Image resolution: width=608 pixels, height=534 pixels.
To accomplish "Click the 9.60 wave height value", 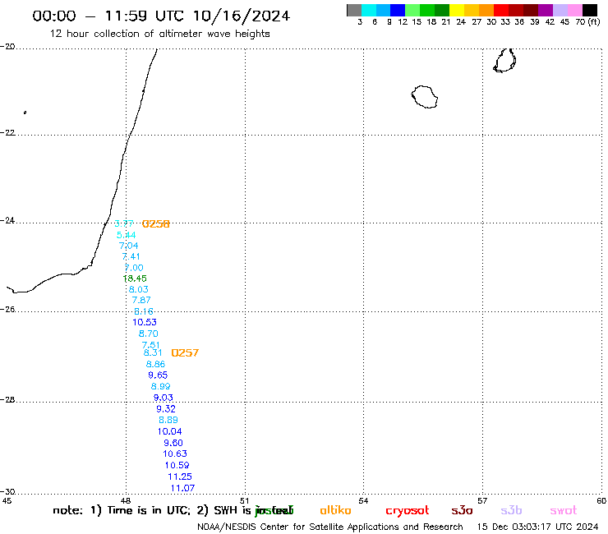I will (173, 443).
